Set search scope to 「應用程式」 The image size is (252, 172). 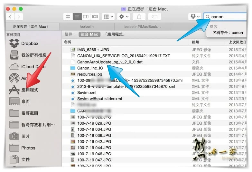click(x=115, y=34)
